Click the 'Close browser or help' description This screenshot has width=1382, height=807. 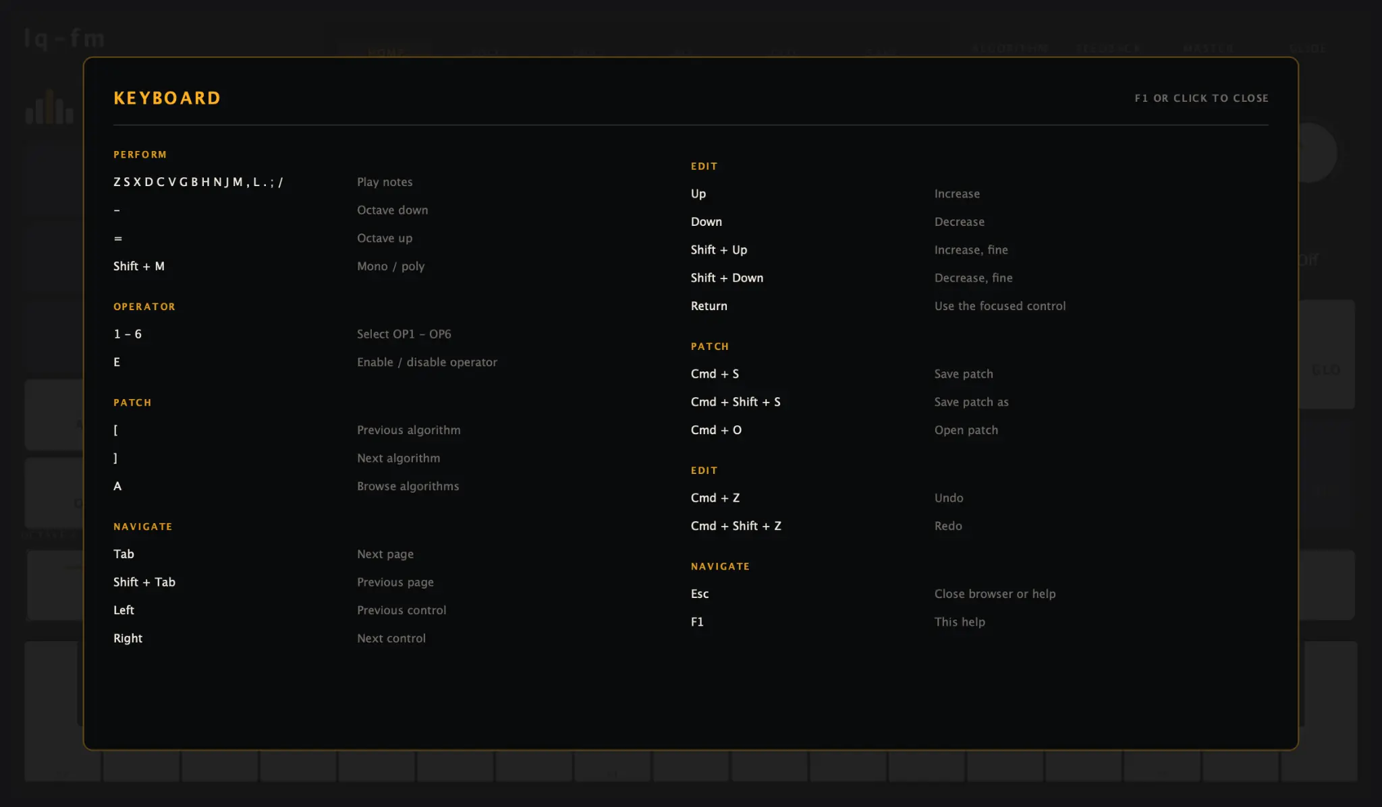coord(995,594)
